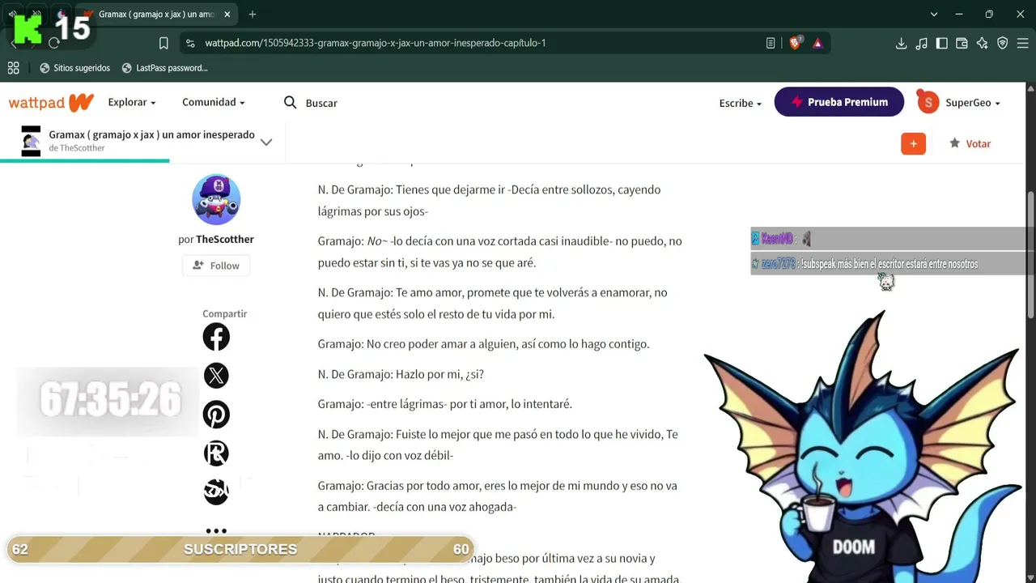
Task: Open the browser main menu
Action: click(1022, 43)
